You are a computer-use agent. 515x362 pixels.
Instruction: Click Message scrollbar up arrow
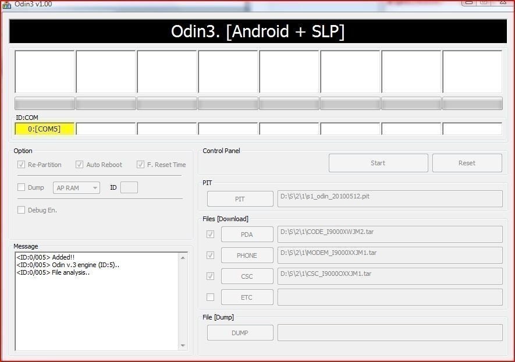(x=183, y=258)
